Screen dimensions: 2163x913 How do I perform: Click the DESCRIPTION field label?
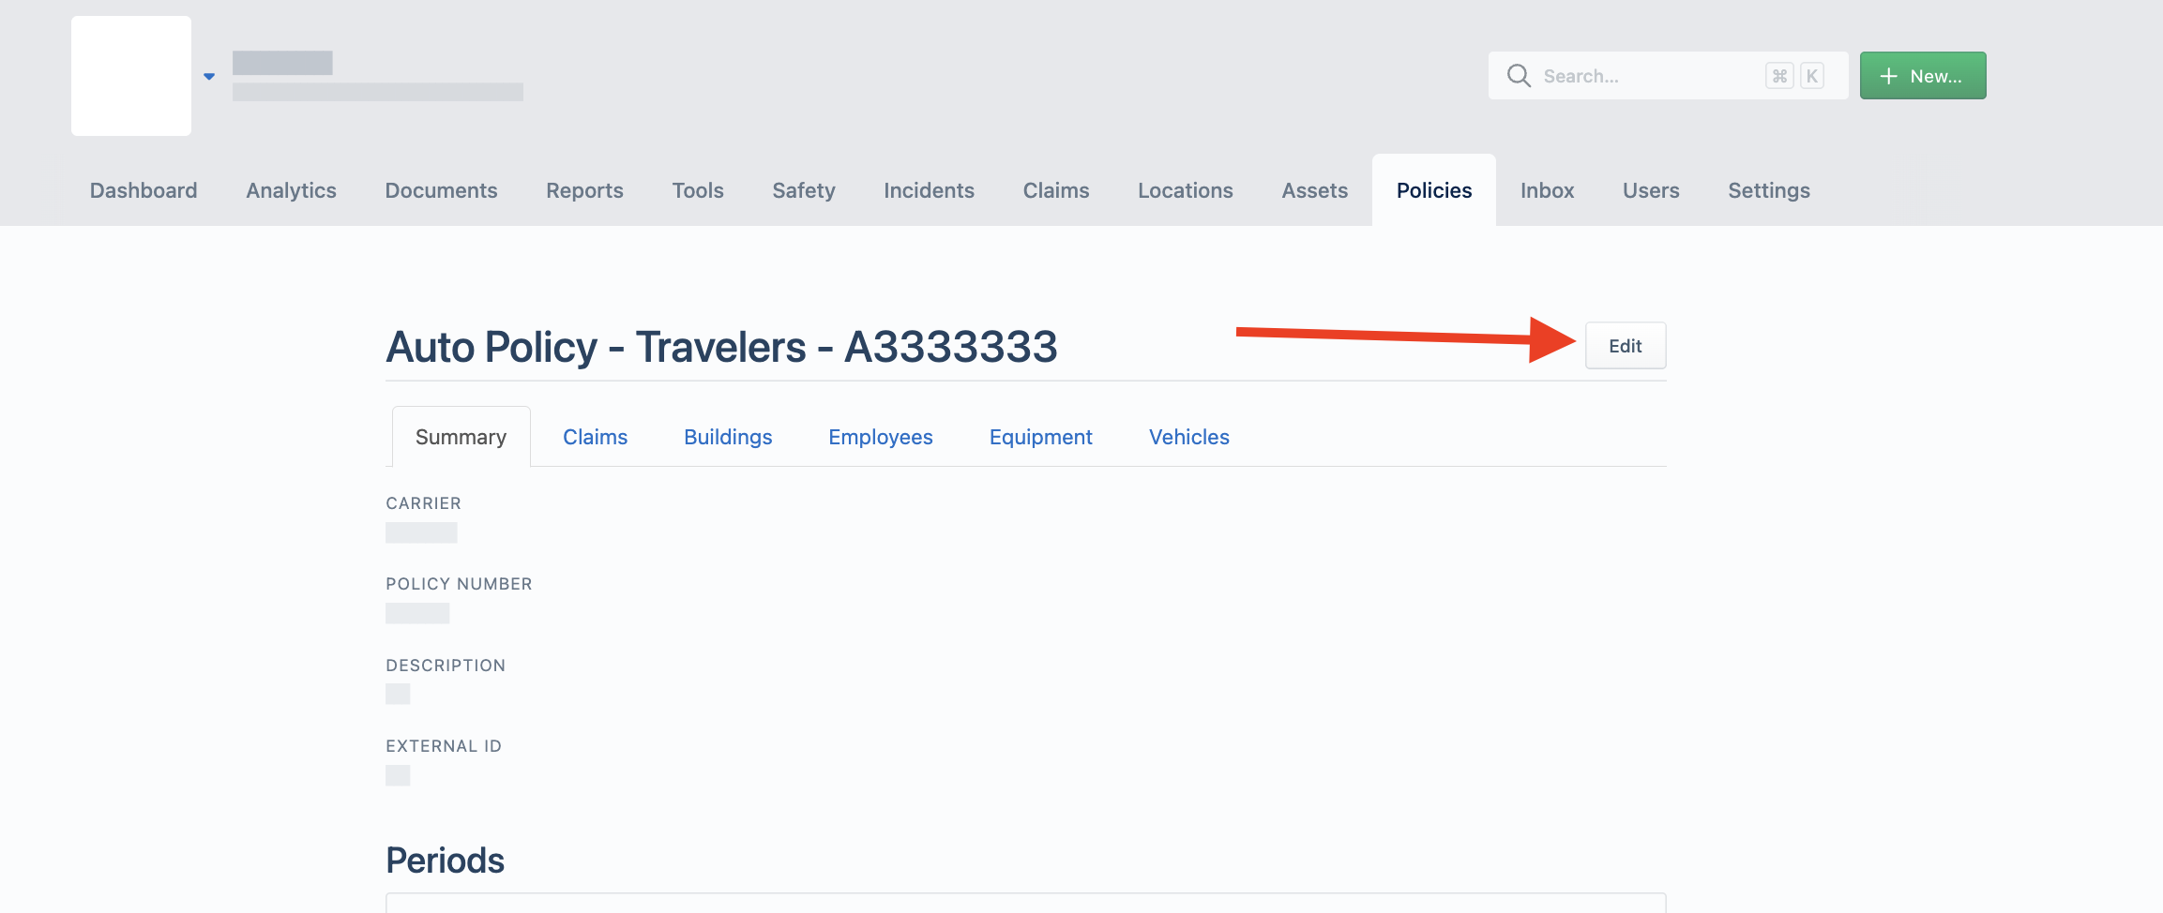[446, 666]
